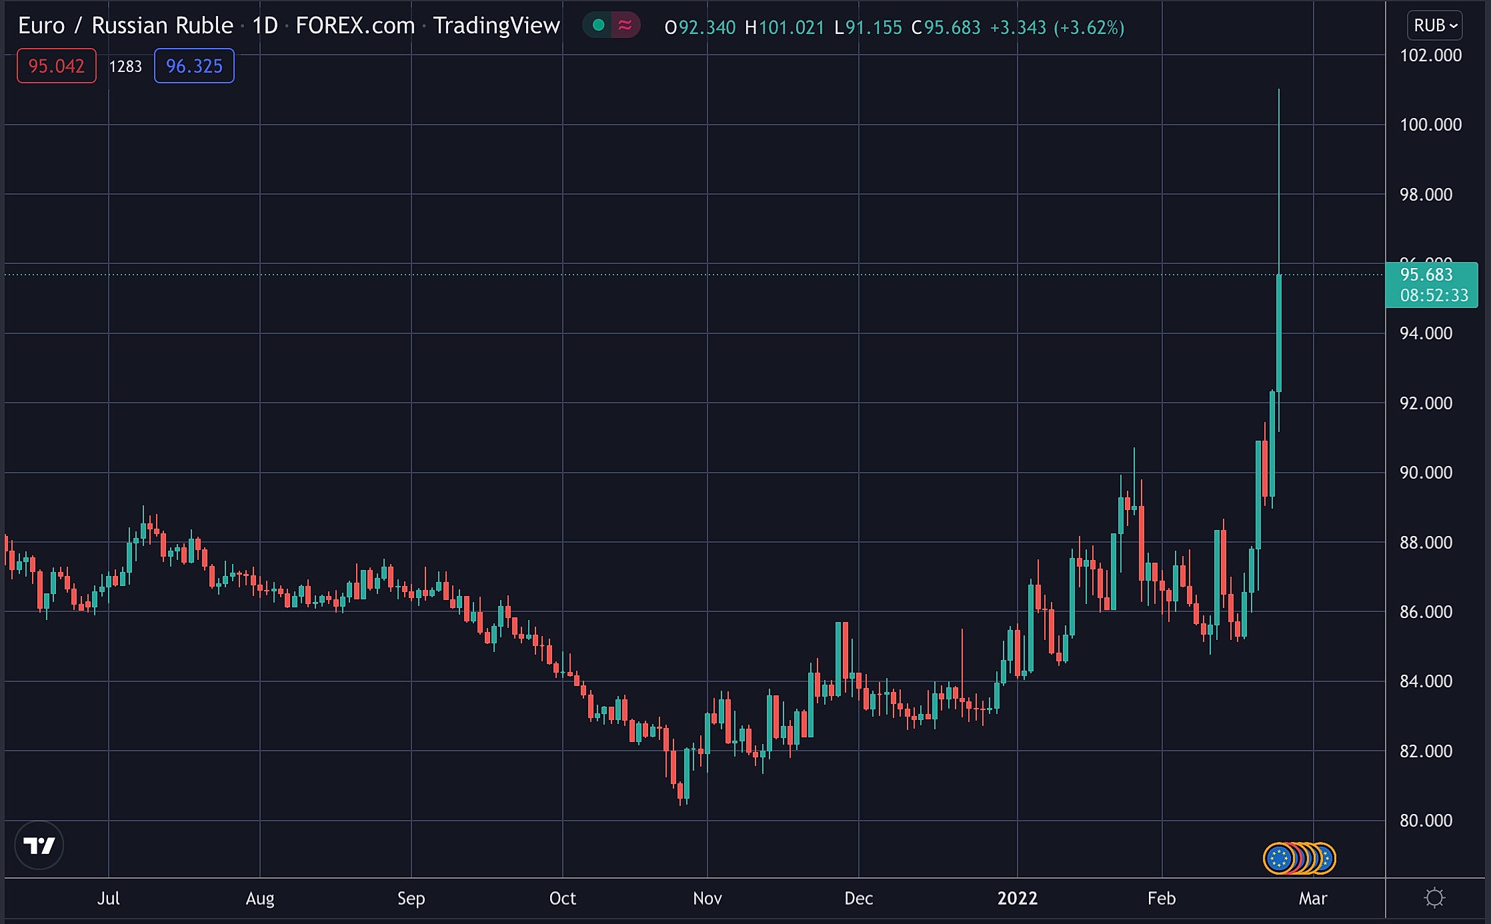The image size is (1491, 924).
Task: Click the red sell price 95.042
Action: click(57, 66)
